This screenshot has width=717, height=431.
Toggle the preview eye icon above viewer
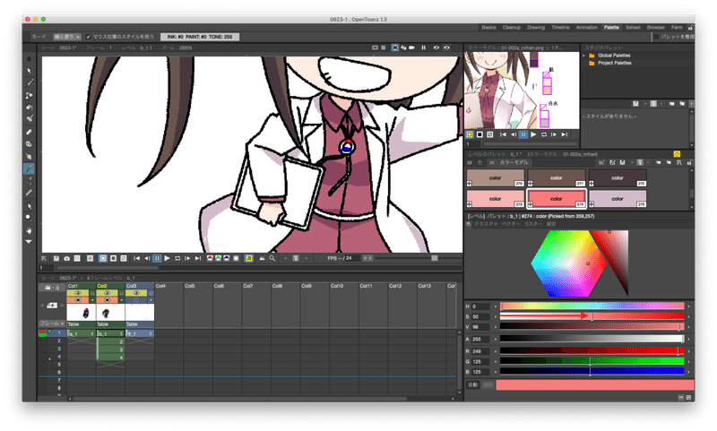click(436, 47)
